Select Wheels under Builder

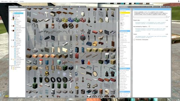pos(18,56)
